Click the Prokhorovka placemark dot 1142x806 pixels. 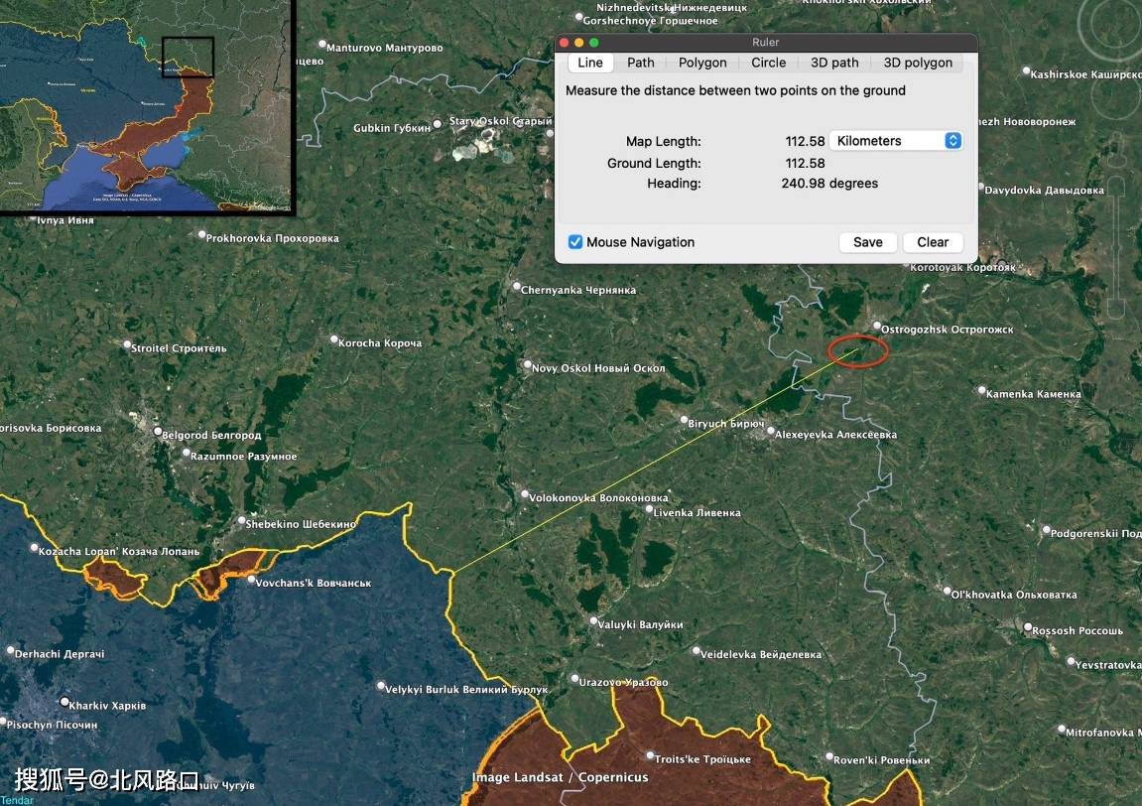(201, 234)
